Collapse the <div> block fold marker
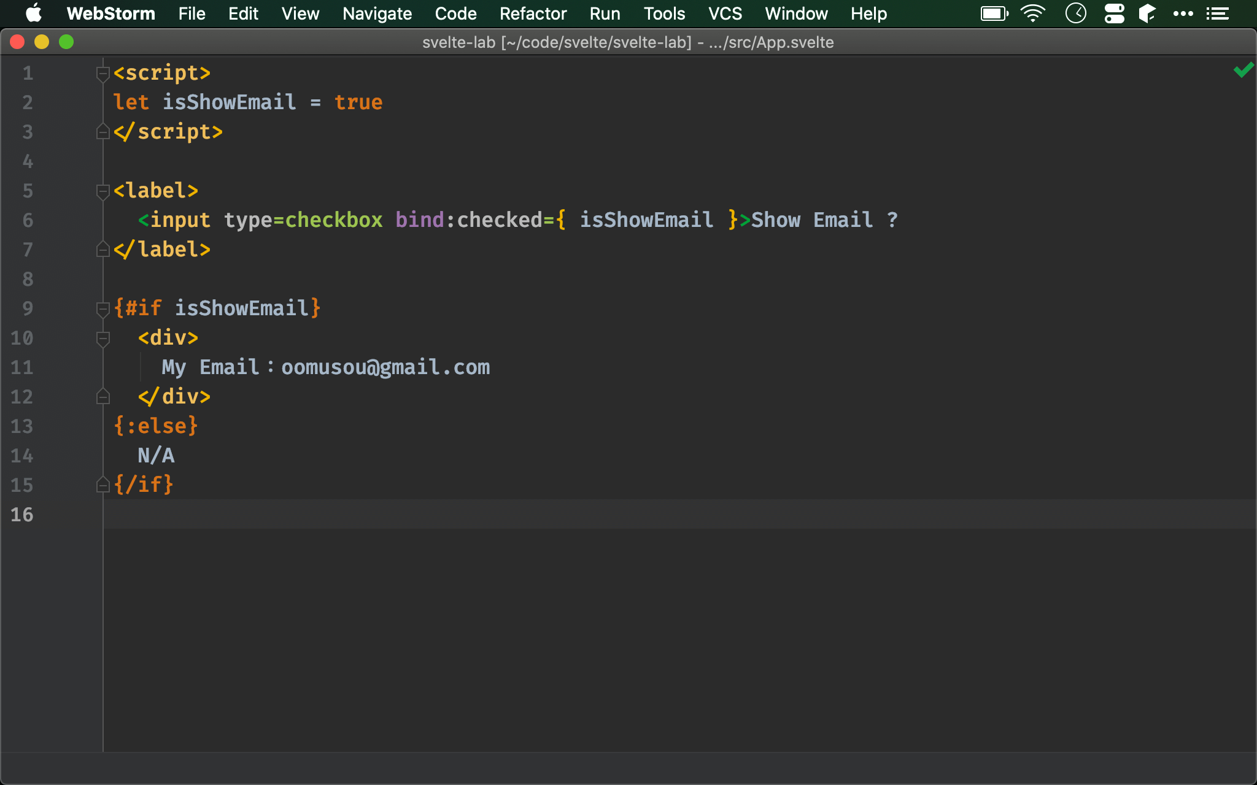Image resolution: width=1257 pixels, height=785 pixels. click(x=103, y=339)
